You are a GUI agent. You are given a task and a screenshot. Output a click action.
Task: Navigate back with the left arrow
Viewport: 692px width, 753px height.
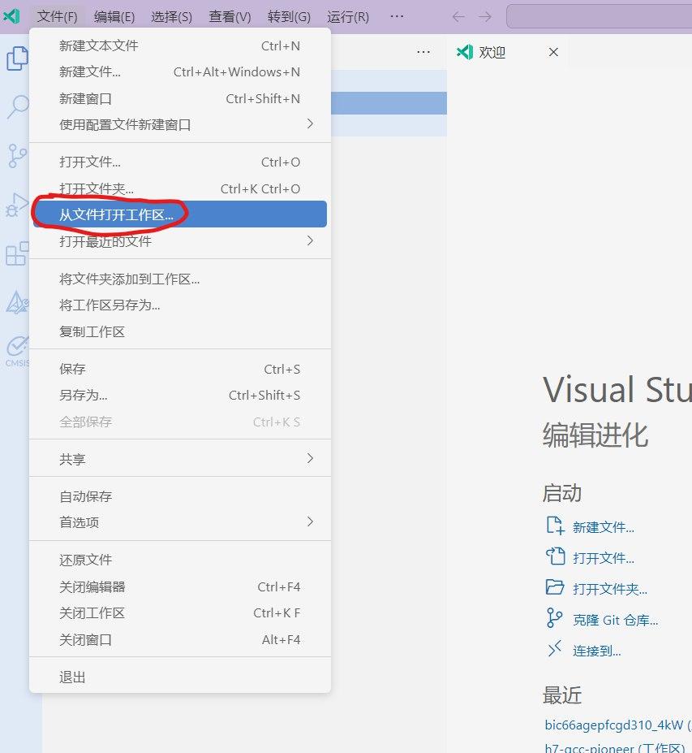point(458,17)
